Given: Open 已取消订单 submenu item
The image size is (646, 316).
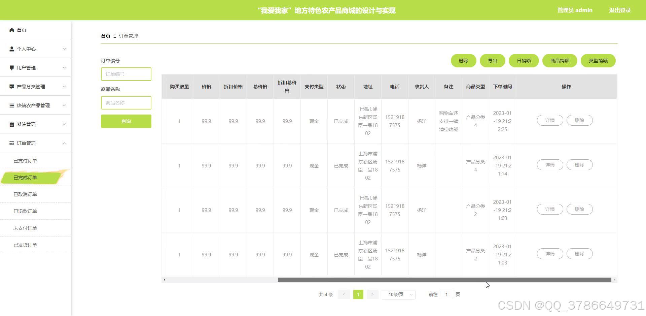Looking at the screenshot, I should click(35, 194).
